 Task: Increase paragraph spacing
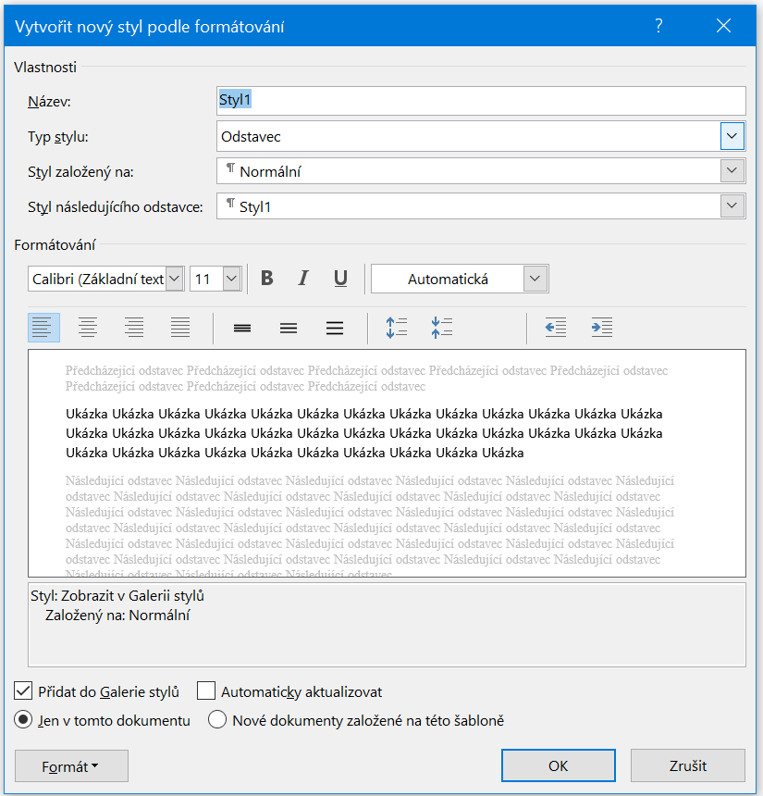click(397, 328)
